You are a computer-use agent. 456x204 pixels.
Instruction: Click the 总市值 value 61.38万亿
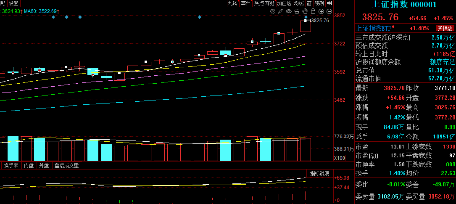pos(442,70)
